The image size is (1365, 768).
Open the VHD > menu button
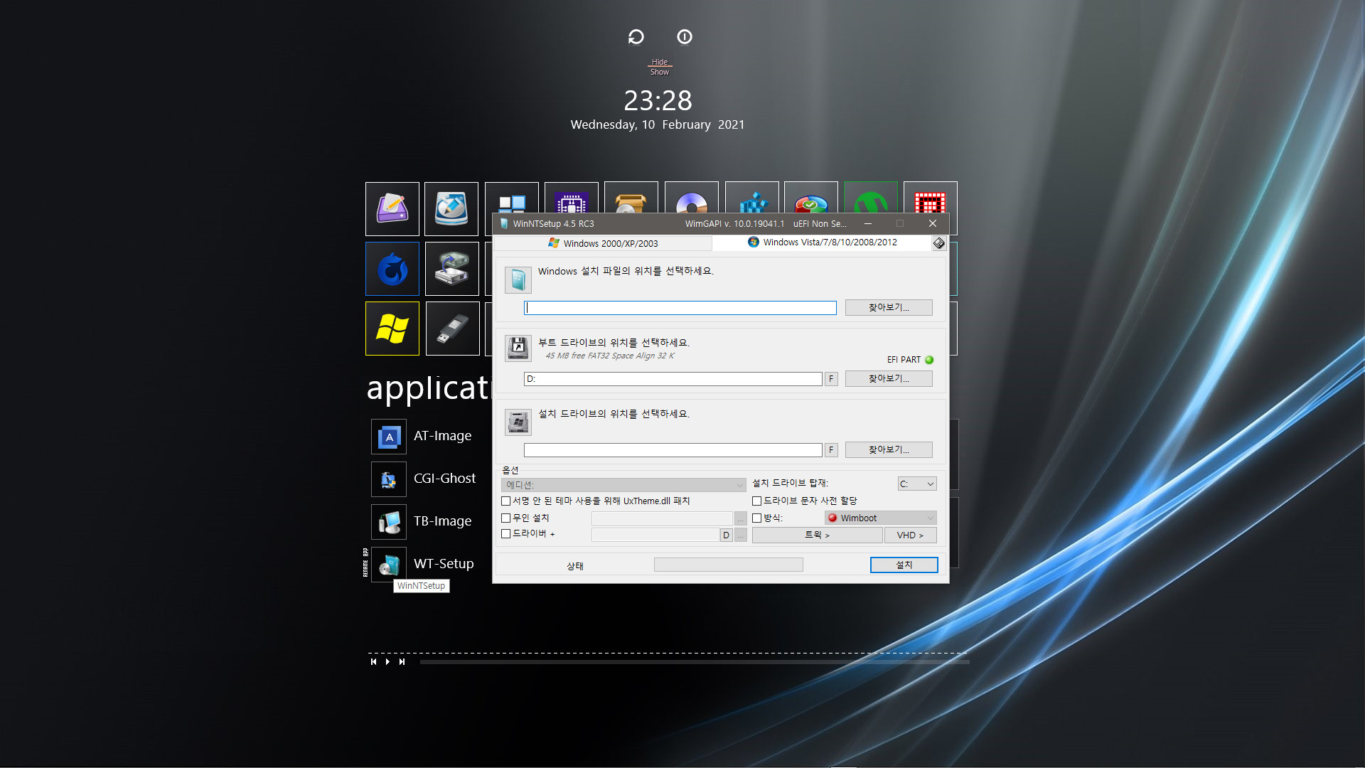(911, 535)
